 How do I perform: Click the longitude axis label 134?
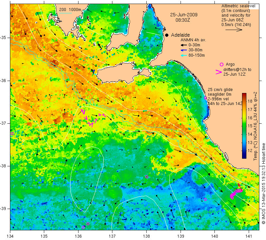click(x=10, y=236)
